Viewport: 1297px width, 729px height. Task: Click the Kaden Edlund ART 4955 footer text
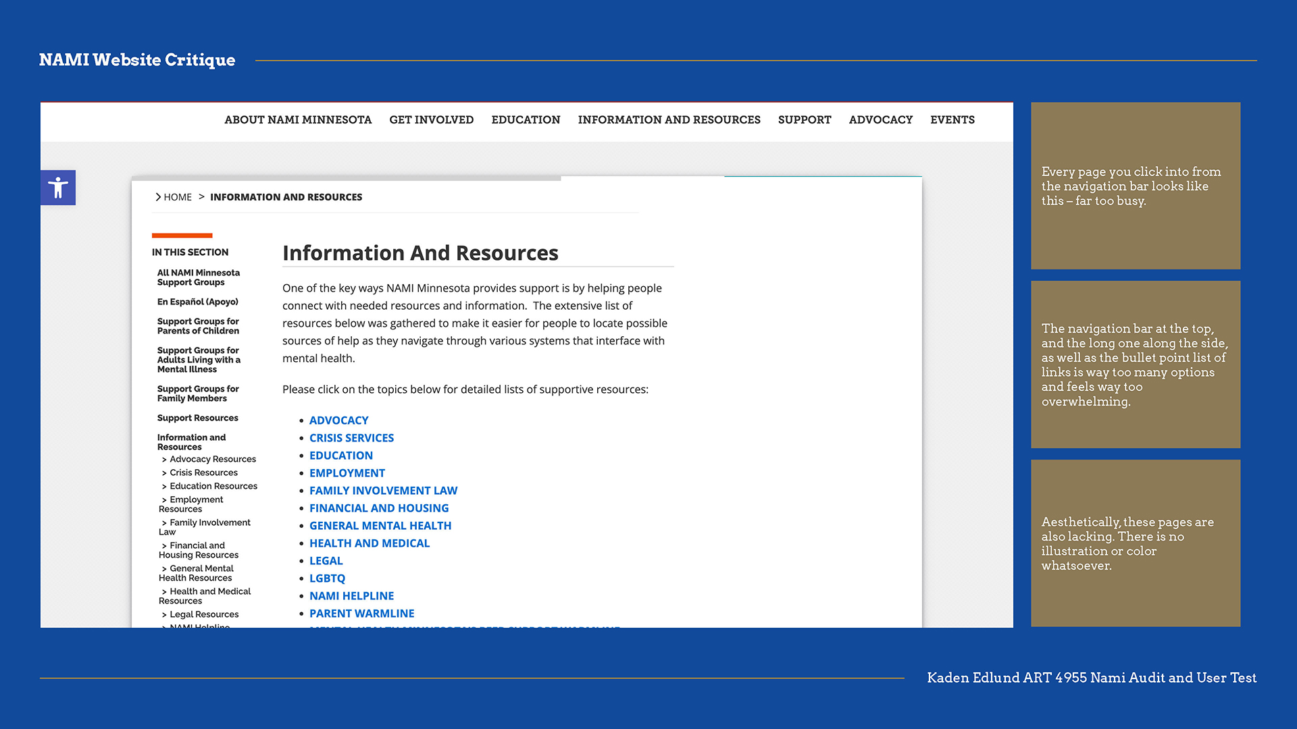coord(1092,678)
